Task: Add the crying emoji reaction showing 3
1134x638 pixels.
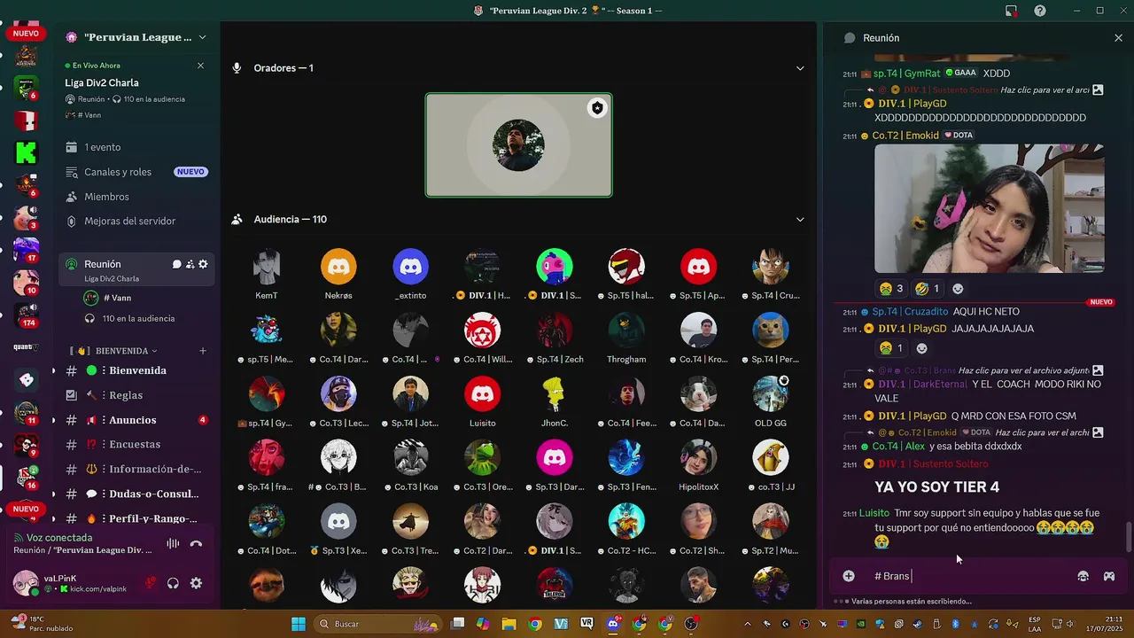Action: 891,289
